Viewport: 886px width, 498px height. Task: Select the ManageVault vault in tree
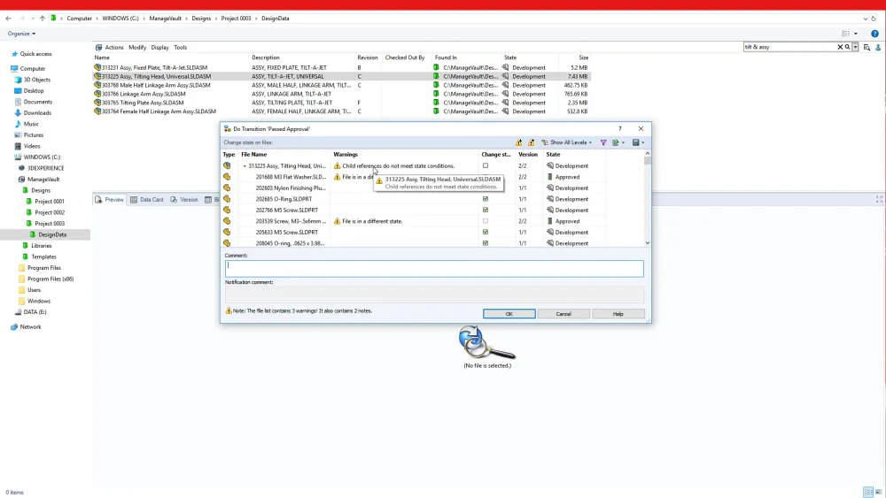pos(43,180)
